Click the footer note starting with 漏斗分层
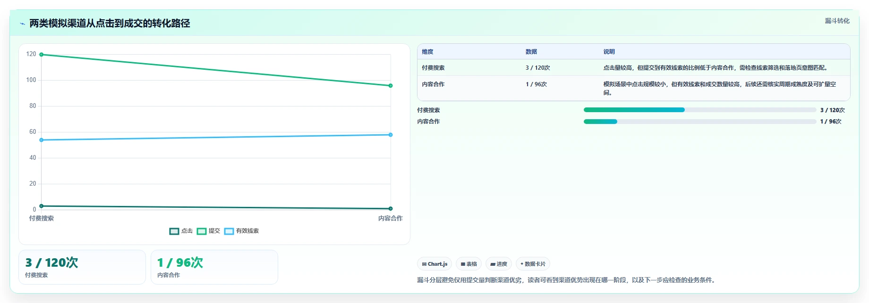The width and height of the screenshot is (869, 303). coord(567,280)
